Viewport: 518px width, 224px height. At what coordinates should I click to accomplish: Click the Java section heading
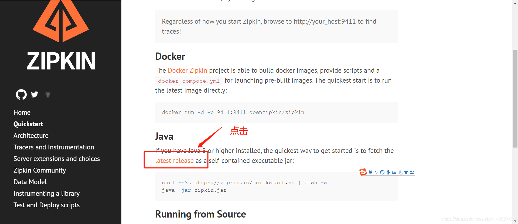(164, 136)
